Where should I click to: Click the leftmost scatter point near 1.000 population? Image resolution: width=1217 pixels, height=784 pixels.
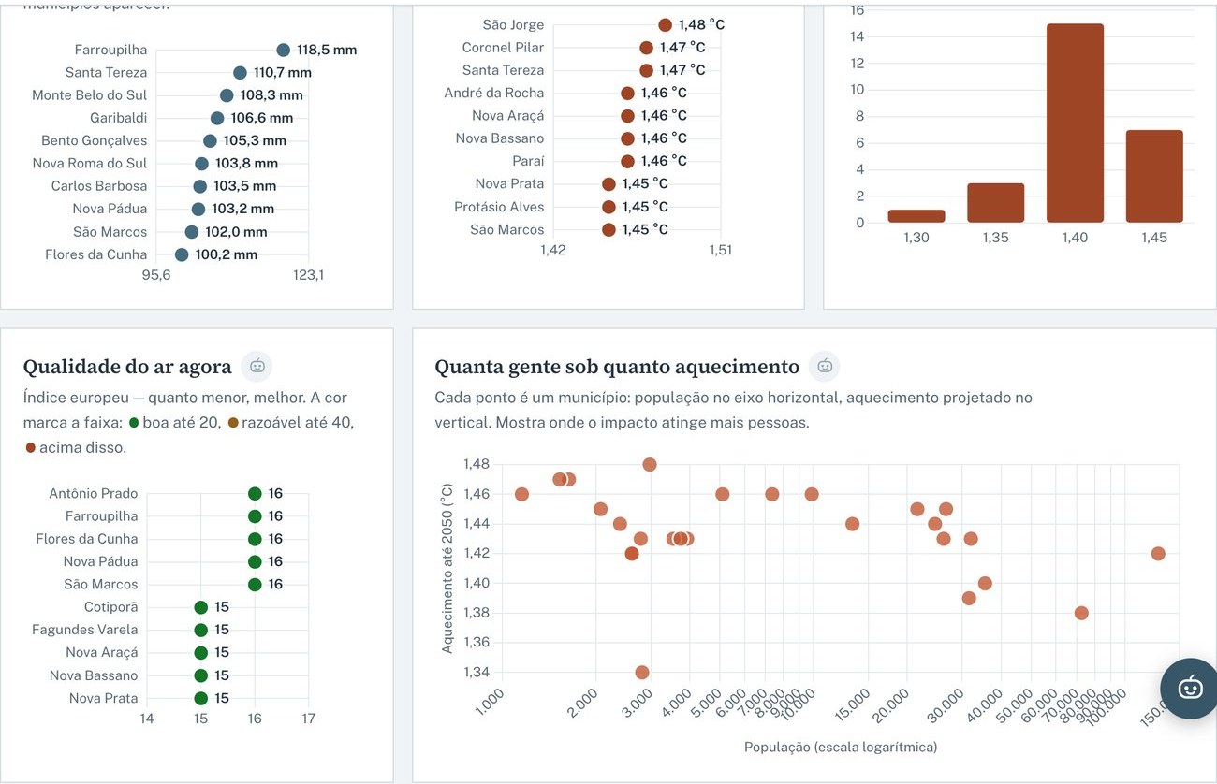click(x=521, y=494)
